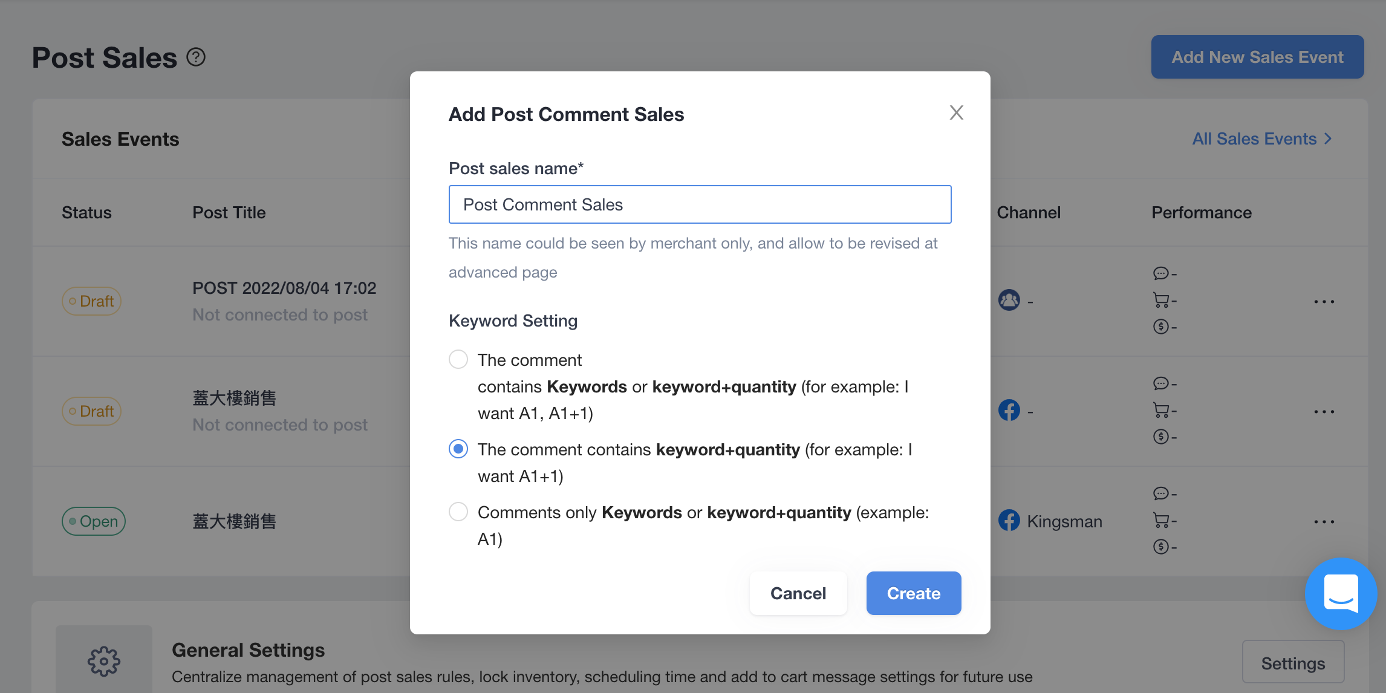The height and width of the screenshot is (693, 1386).
Task: Click the Create button
Action: [914, 593]
